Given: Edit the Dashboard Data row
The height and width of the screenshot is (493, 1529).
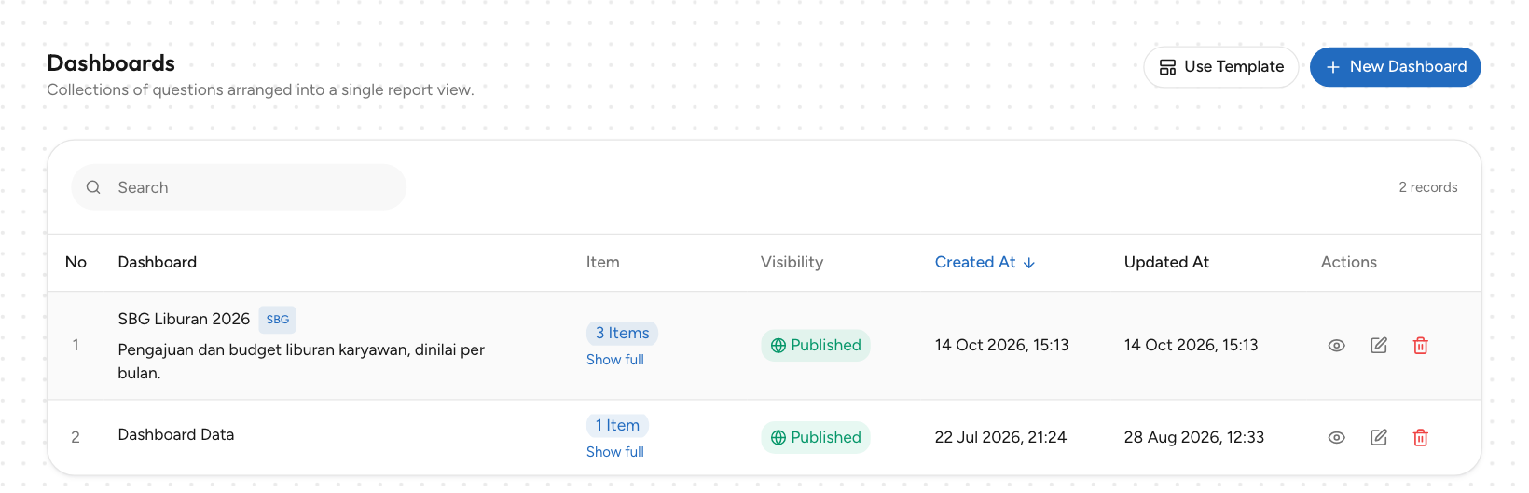Looking at the screenshot, I should [x=1379, y=437].
